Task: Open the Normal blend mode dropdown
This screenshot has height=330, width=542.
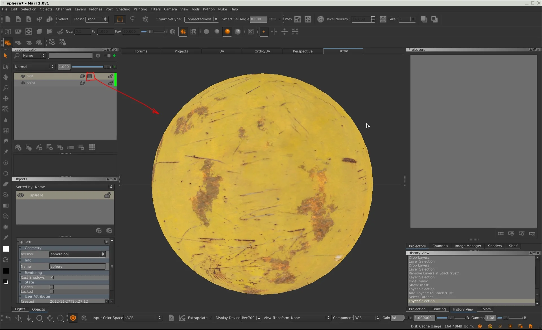Action: coord(34,67)
